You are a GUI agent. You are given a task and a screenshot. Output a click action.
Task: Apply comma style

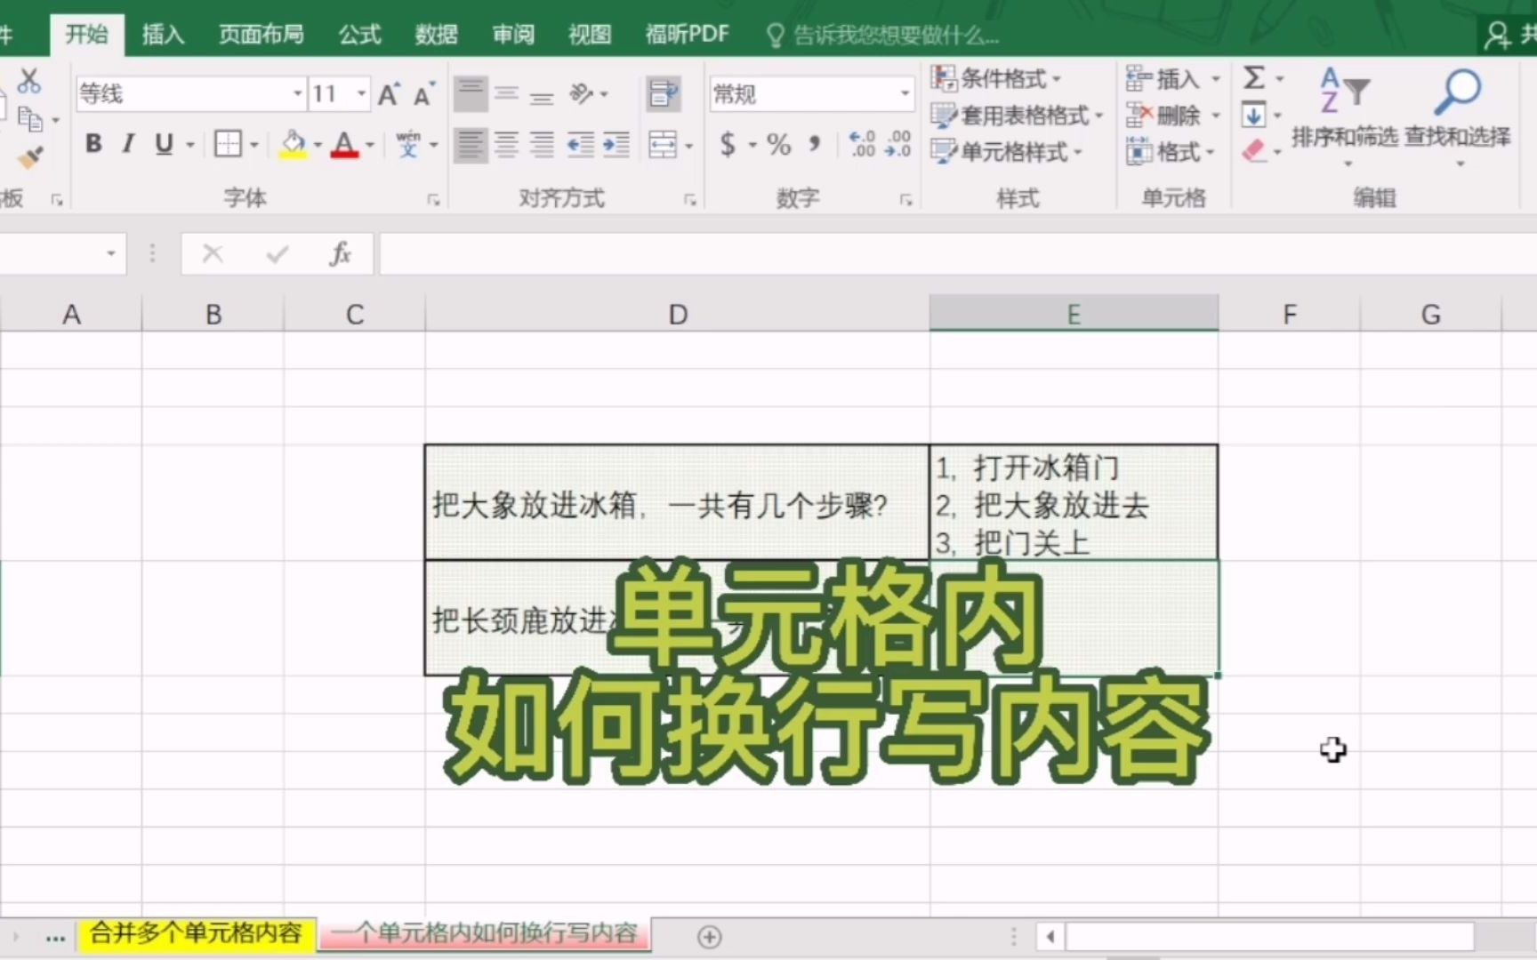[814, 144]
